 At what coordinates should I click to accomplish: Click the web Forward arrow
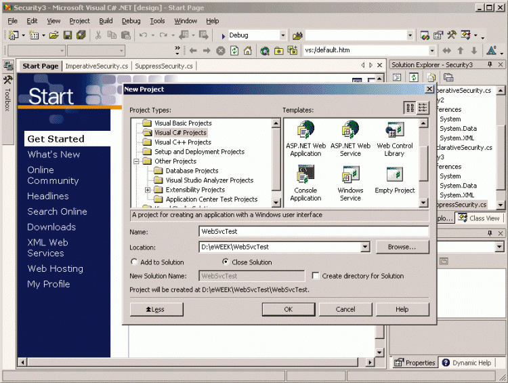[207, 51]
